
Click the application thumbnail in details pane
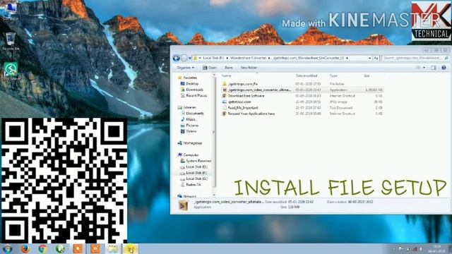click(x=183, y=205)
